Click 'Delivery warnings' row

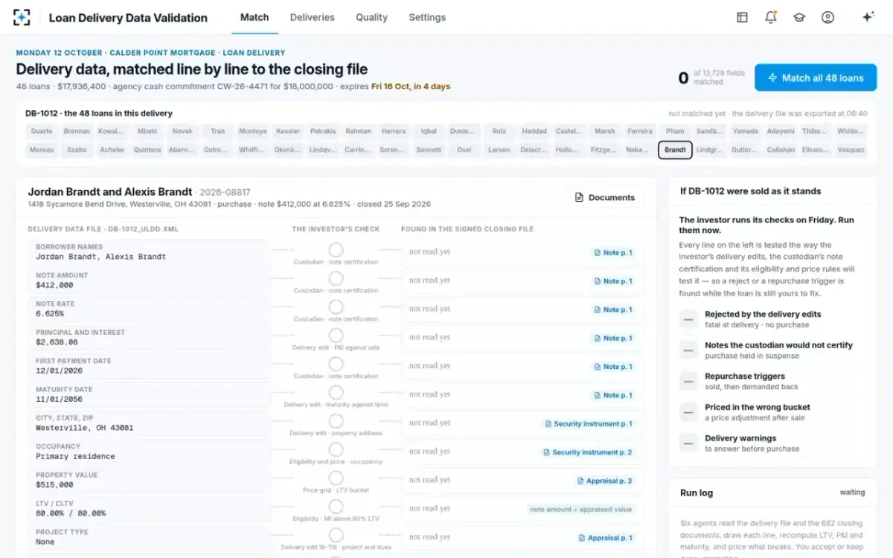point(773,443)
